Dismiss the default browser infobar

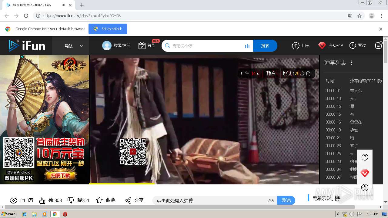click(381, 29)
